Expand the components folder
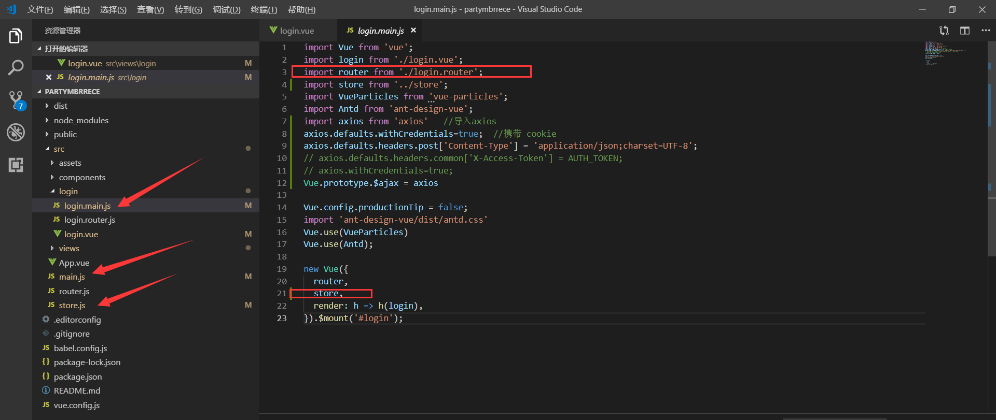996x420 pixels. coord(52,177)
